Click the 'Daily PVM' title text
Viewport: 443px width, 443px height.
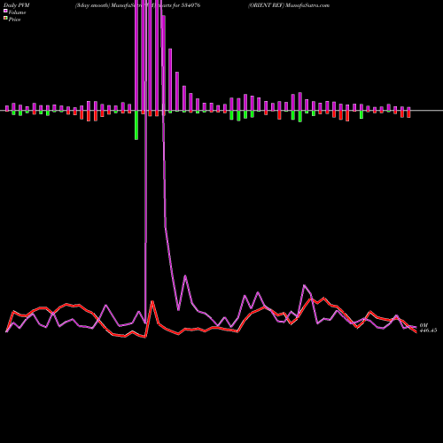tap(17, 5)
